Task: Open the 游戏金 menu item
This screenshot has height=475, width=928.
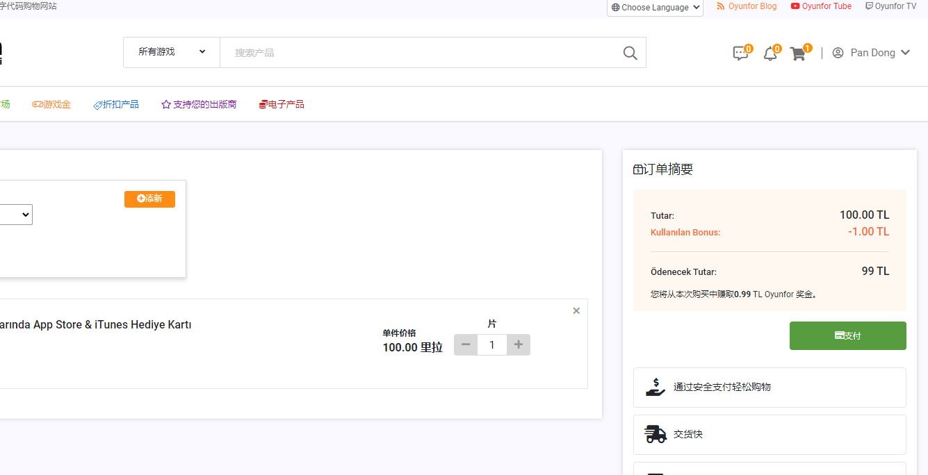Action: point(51,104)
